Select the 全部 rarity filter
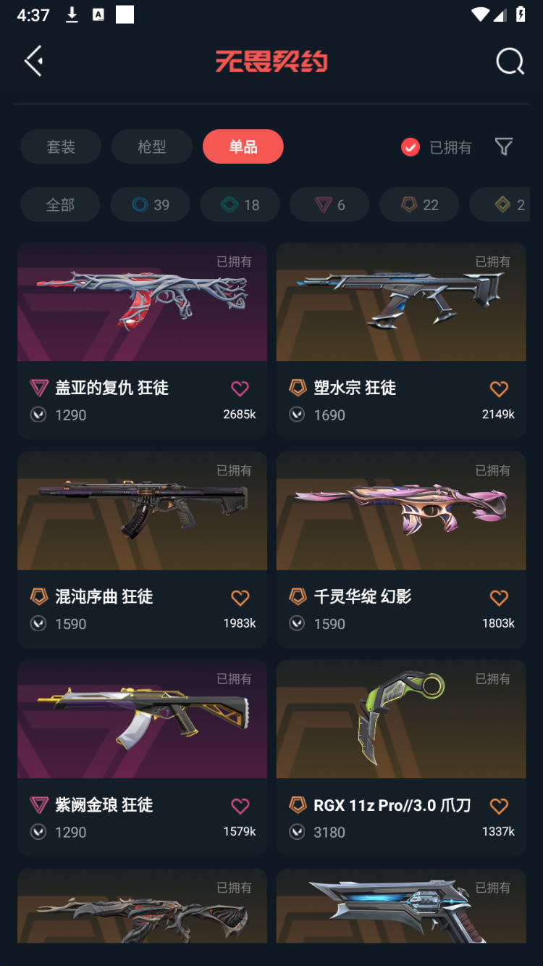The height and width of the screenshot is (966, 543). [x=60, y=205]
